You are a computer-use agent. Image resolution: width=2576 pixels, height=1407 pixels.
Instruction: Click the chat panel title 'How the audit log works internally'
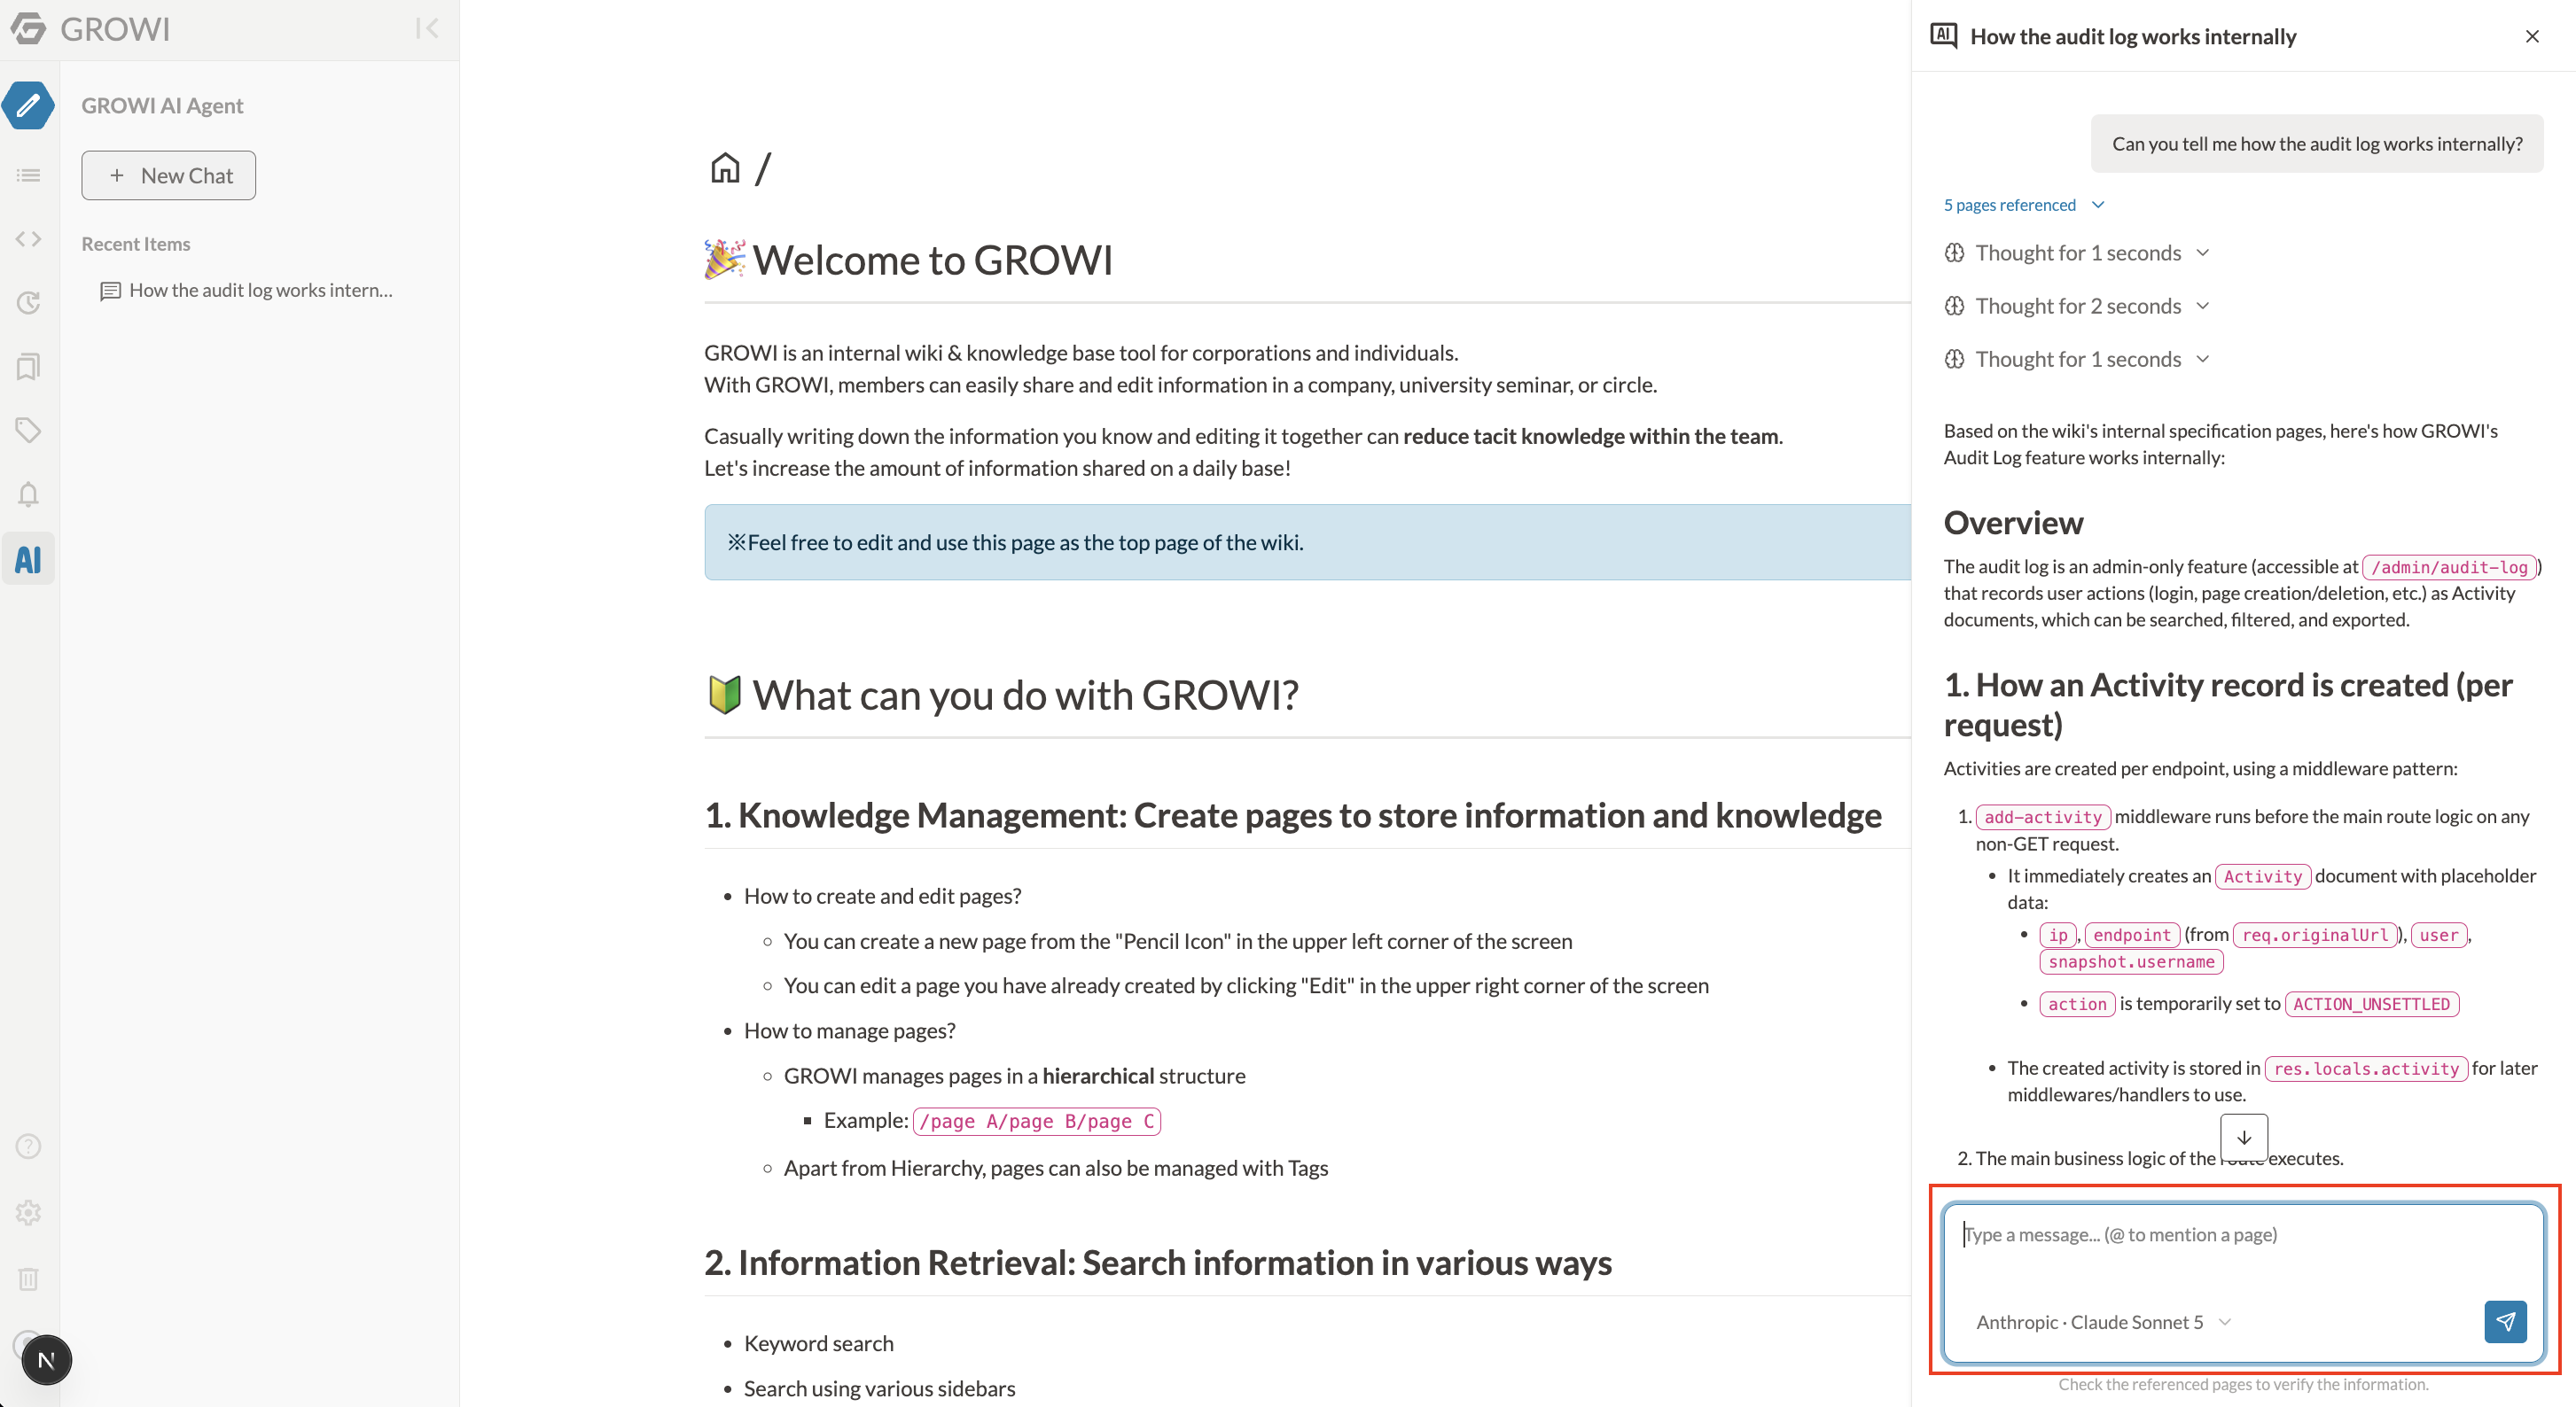(x=2133, y=36)
